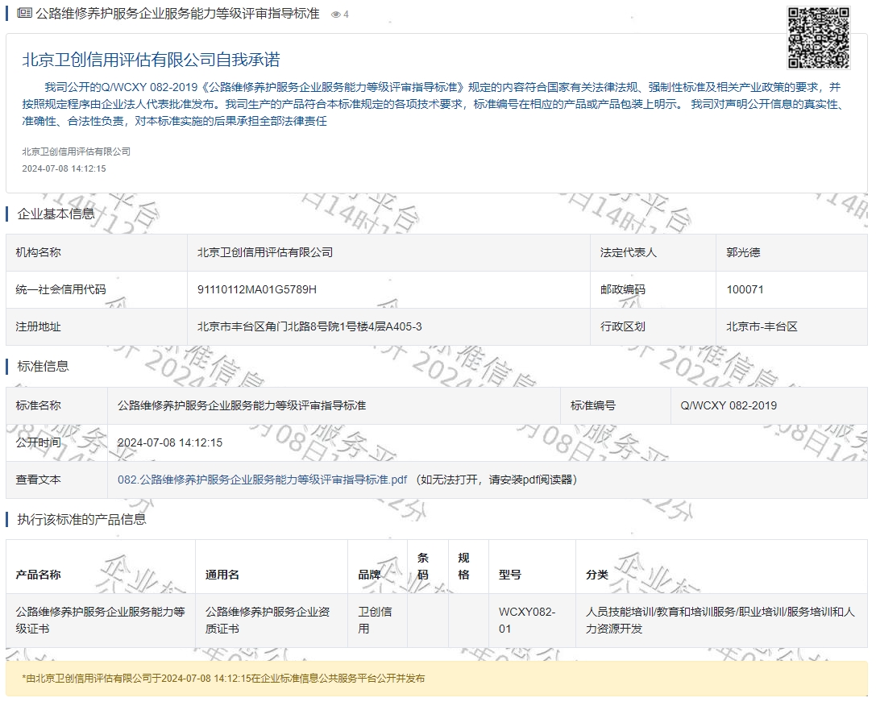
Task: Select the common name 公路维修养护服务企业资质证书
Action: [268, 621]
